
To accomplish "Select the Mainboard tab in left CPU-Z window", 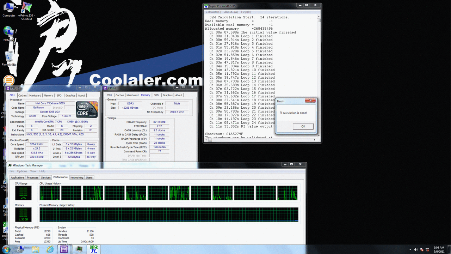I will click(35, 95).
